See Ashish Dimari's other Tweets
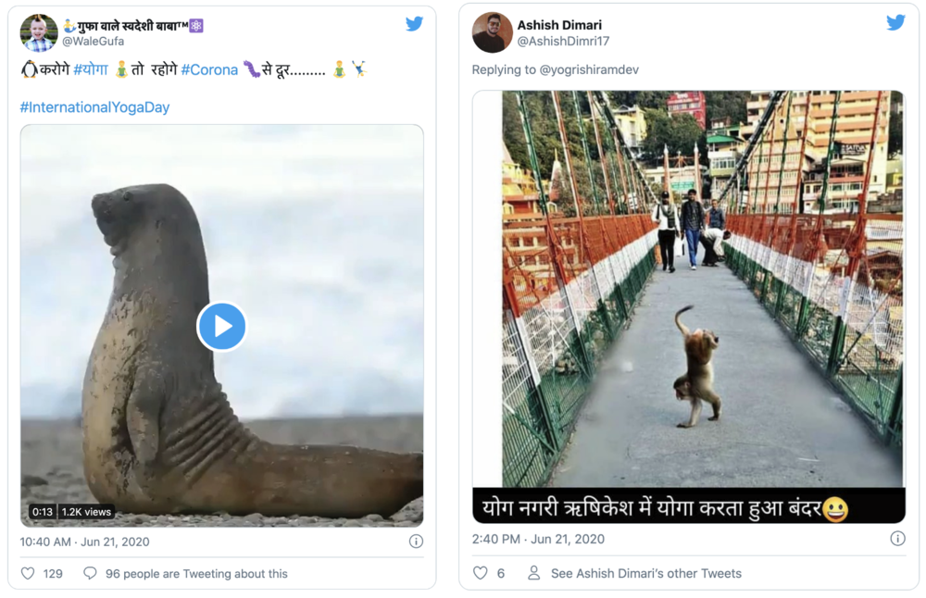Image resolution: width=926 pixels, height=598 pixels. click(645, 574)
